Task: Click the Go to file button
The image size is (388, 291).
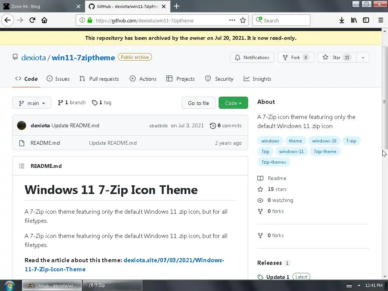Action: [199, 103]
